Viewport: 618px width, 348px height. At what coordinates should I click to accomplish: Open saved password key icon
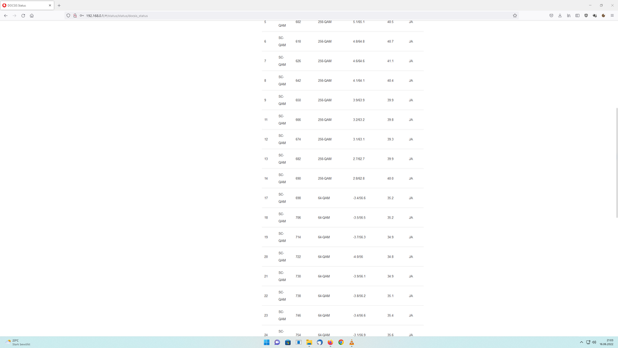click(82, 15)
